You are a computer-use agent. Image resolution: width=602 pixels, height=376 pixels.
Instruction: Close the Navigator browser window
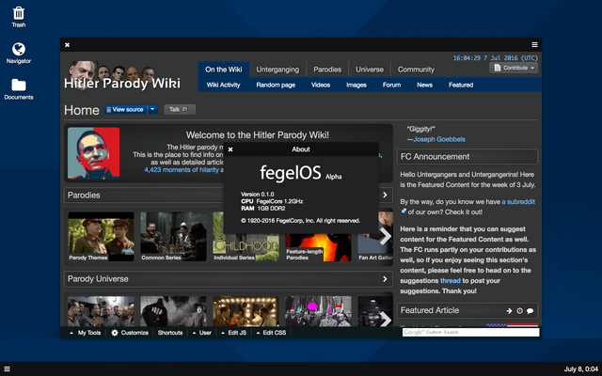pyautogui.click(x=67, y=45)
